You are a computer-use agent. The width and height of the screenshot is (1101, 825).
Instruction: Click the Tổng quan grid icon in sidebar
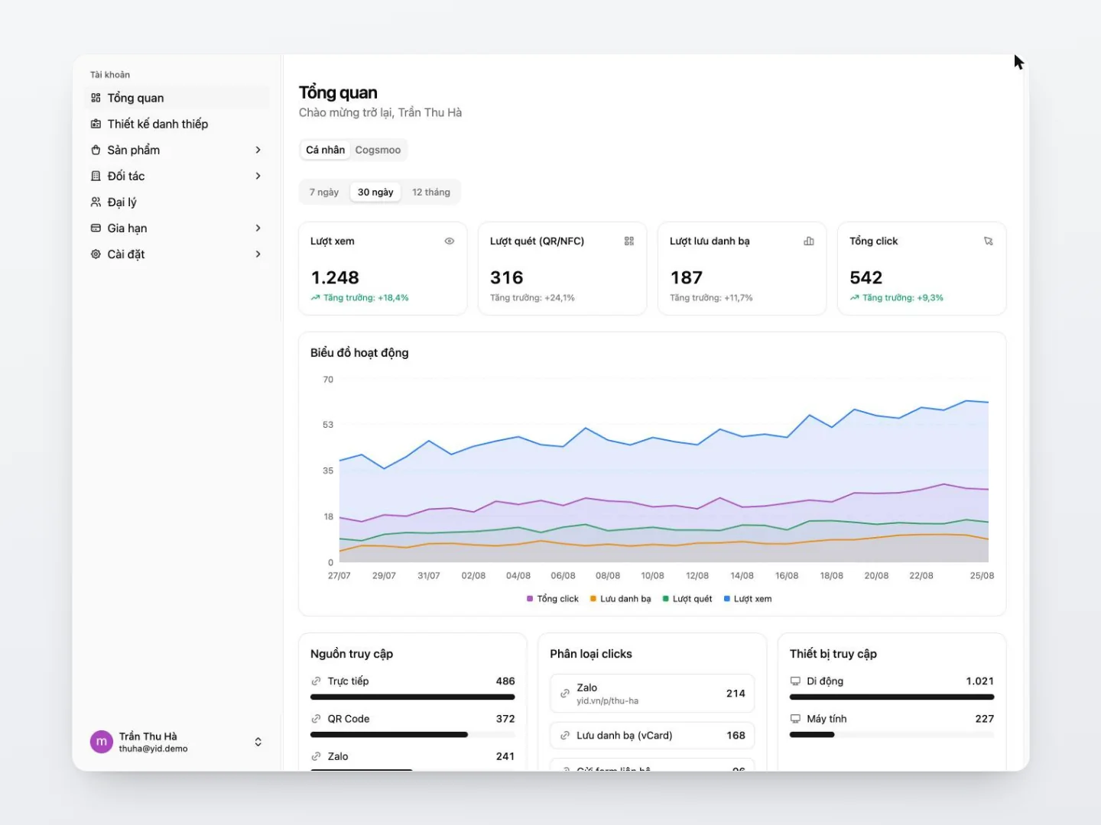pyautogui.click(x=96, y=98)
